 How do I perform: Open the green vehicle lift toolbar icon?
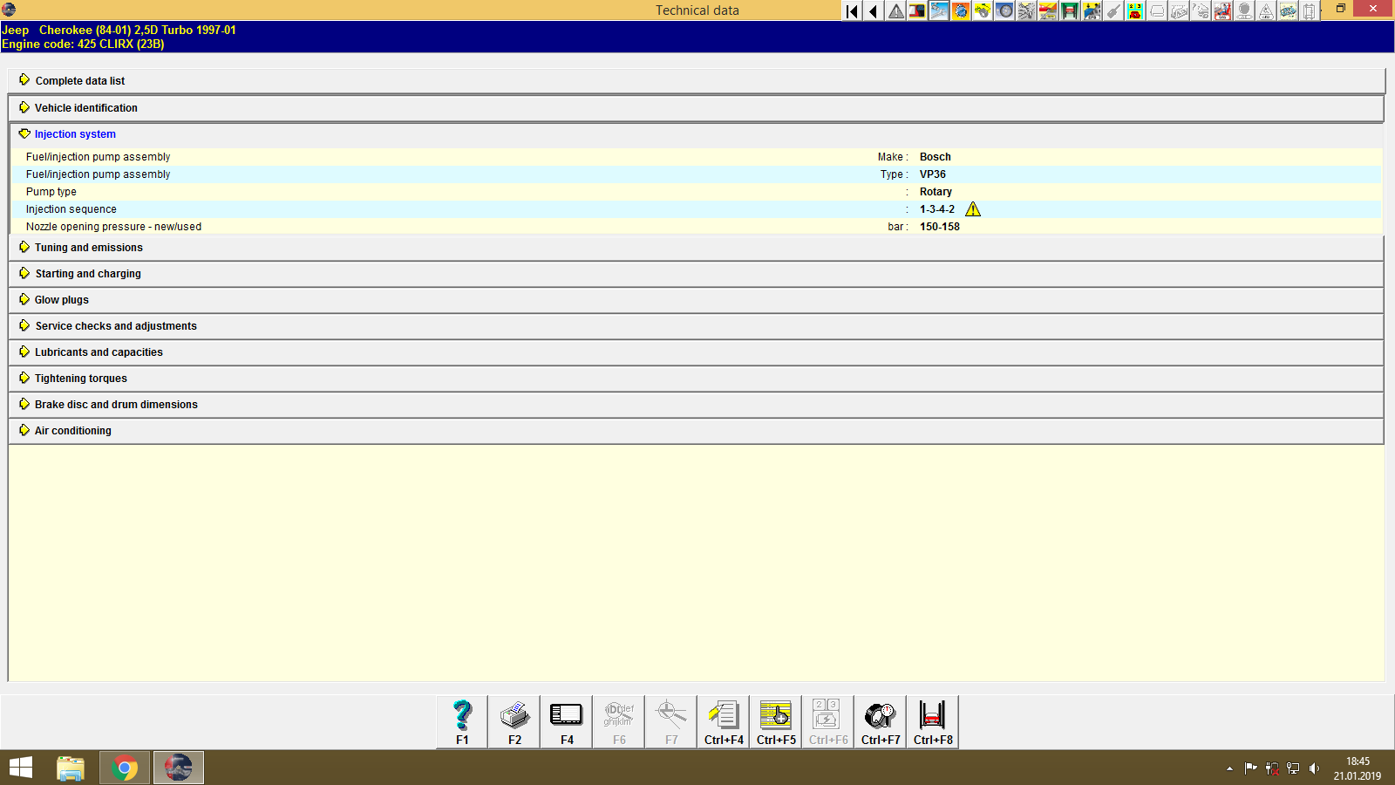[x=1072, y=11]
